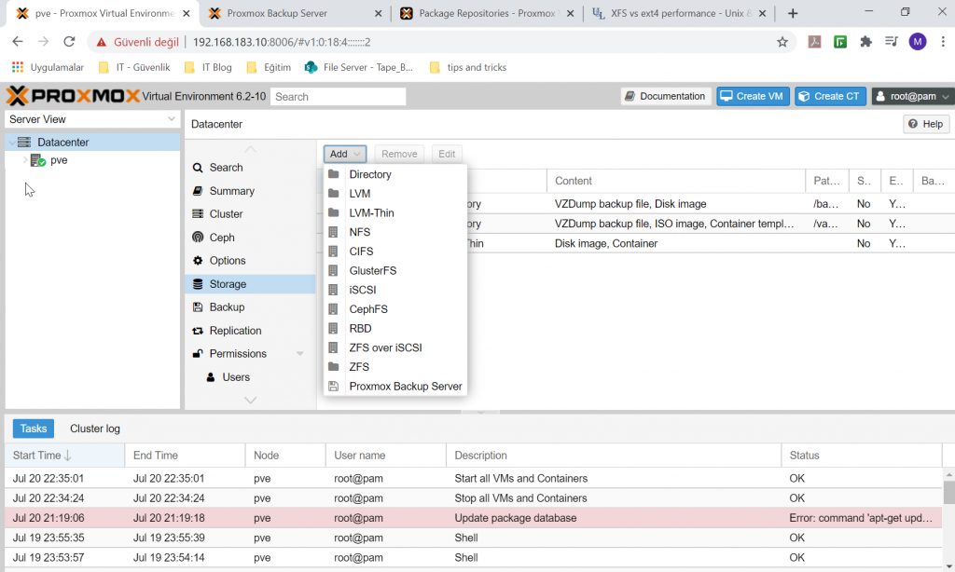This screenshot has height=572, width=955.
Task: Open the new browser tab plus button
Action: (x=793, y=13)
